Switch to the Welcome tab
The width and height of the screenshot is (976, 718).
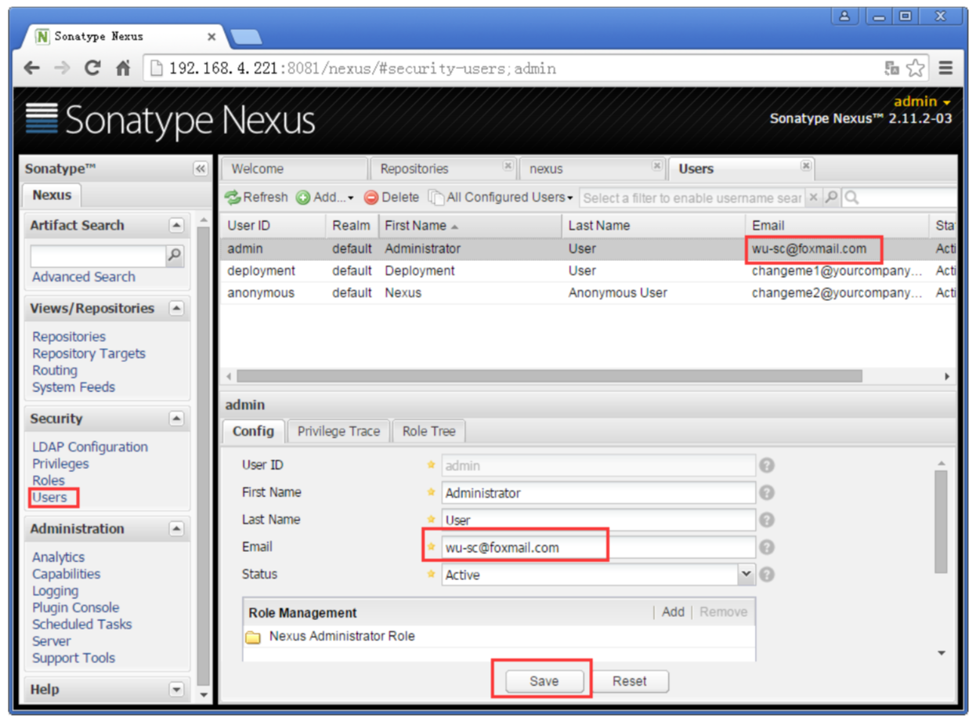[x=295, y=169]
